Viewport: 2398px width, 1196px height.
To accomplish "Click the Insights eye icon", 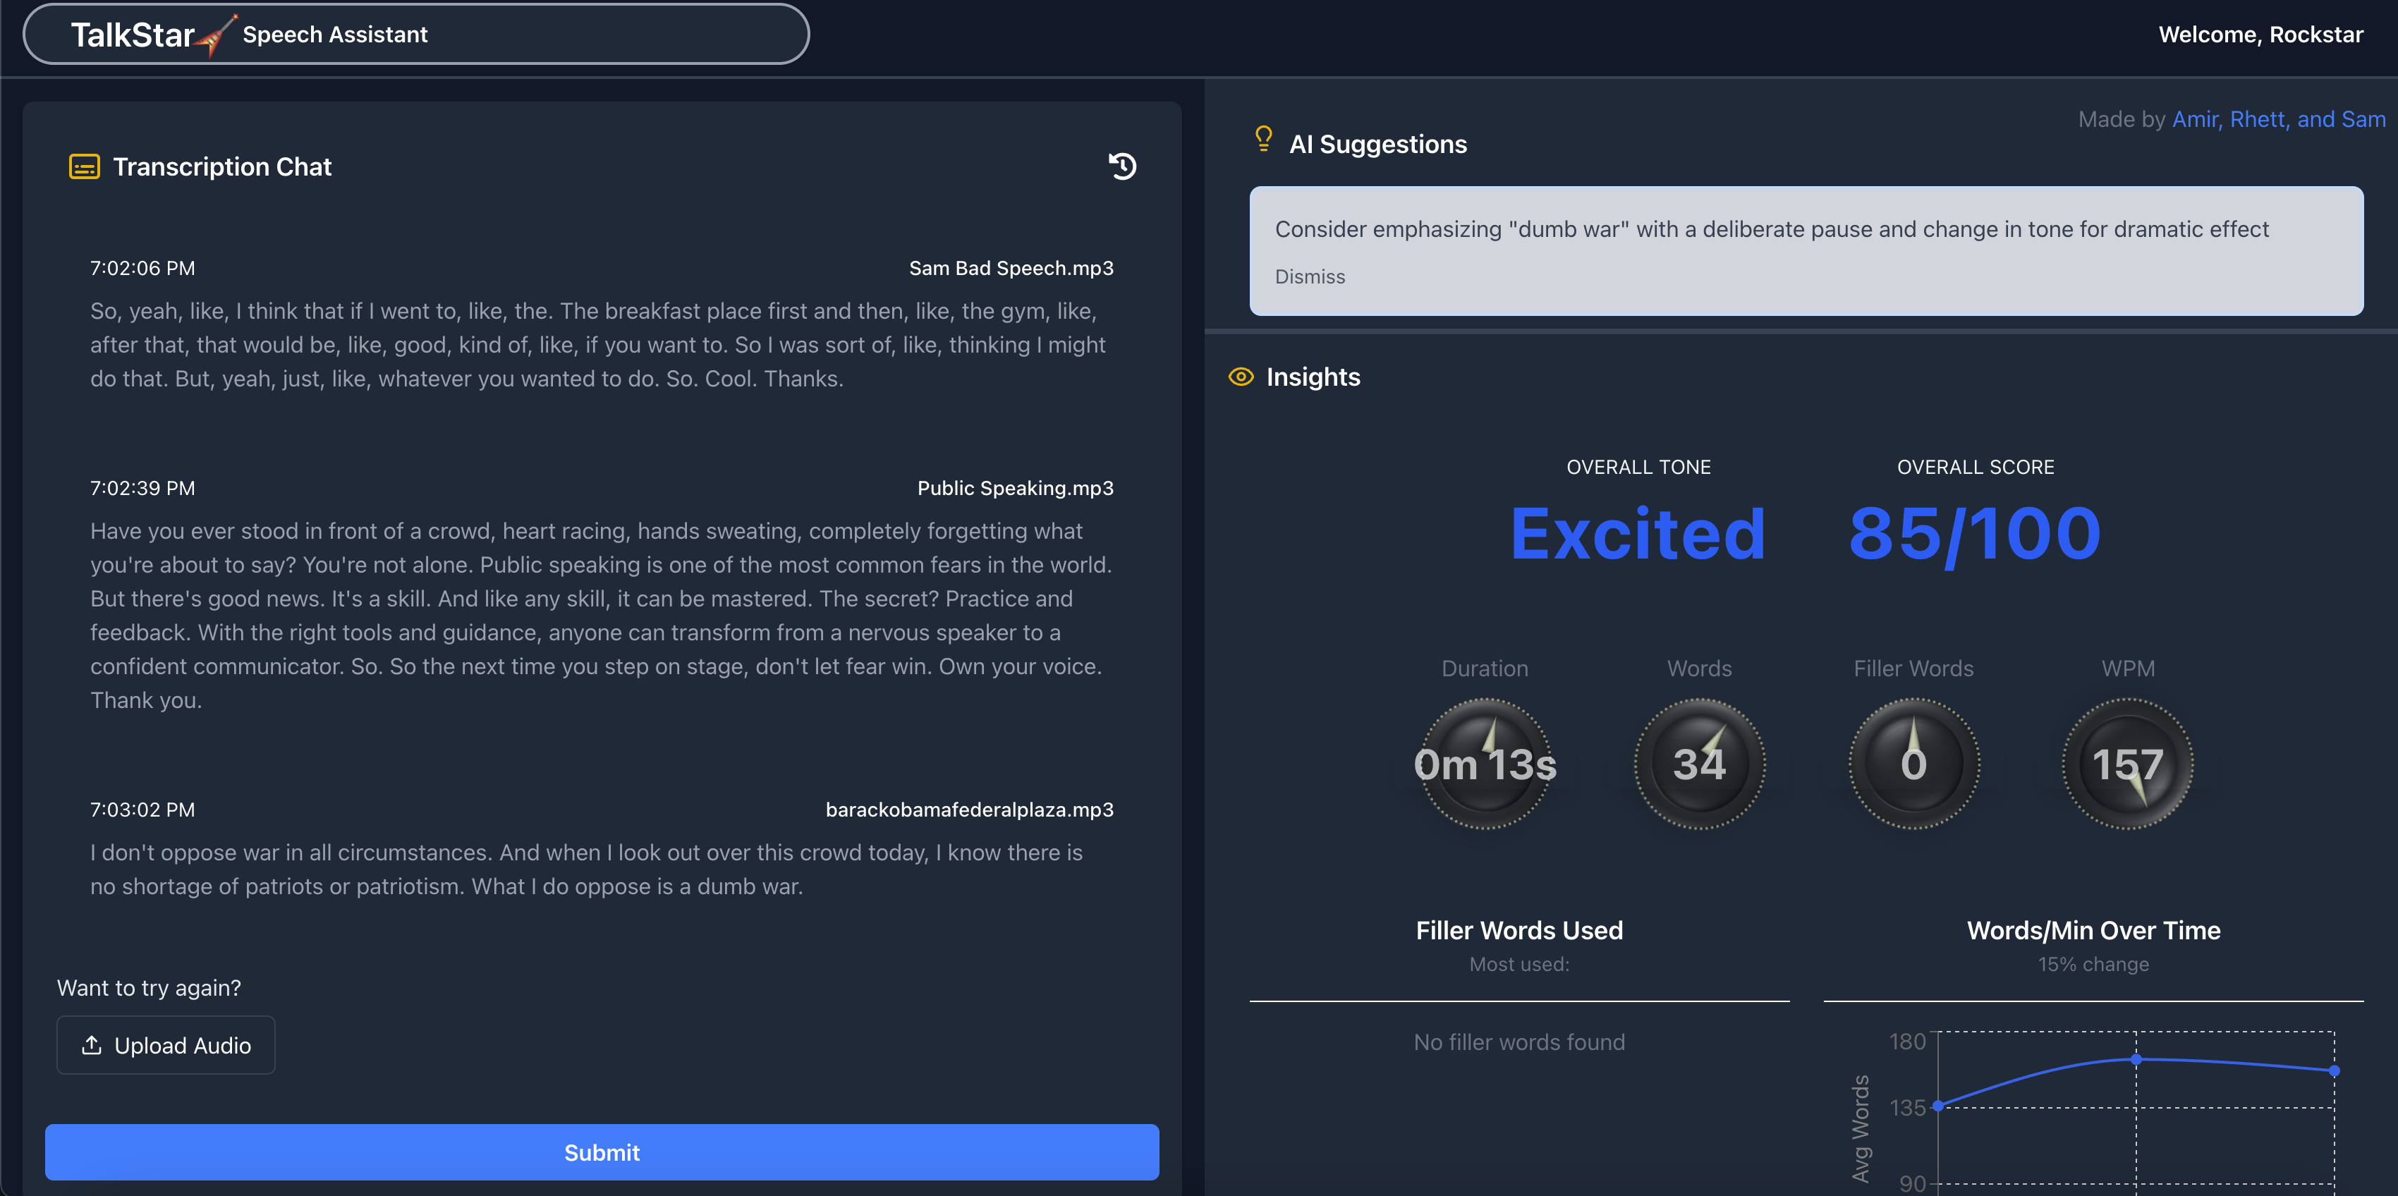I will (x=1241, y=377).
